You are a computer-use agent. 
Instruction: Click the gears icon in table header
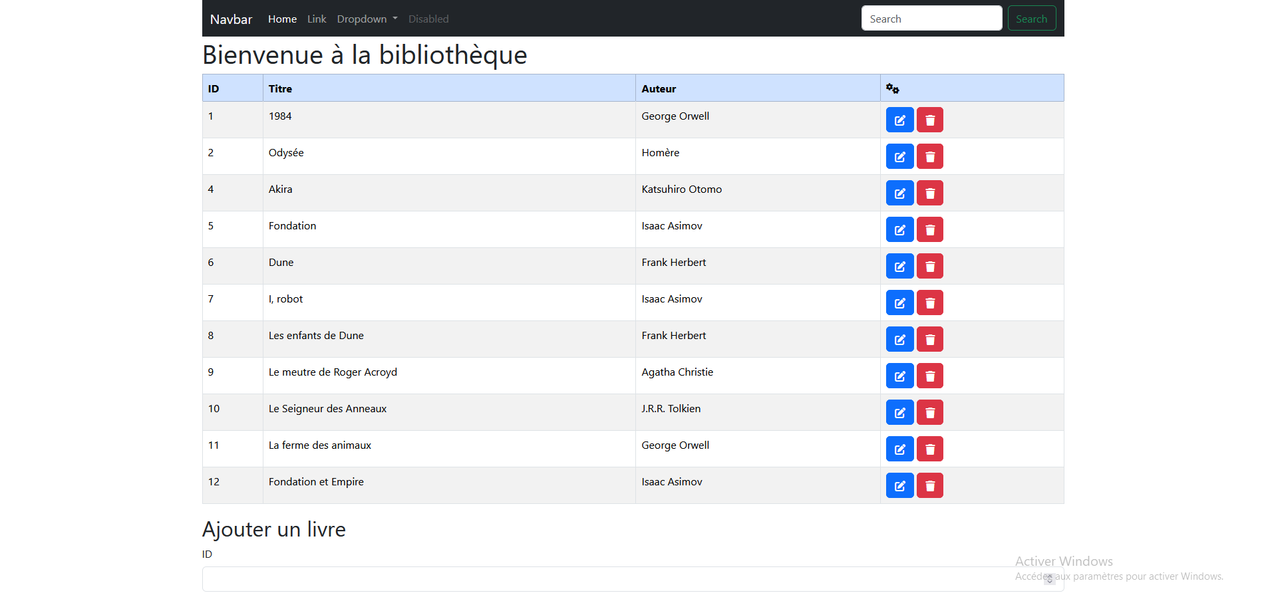coord(892,89)
